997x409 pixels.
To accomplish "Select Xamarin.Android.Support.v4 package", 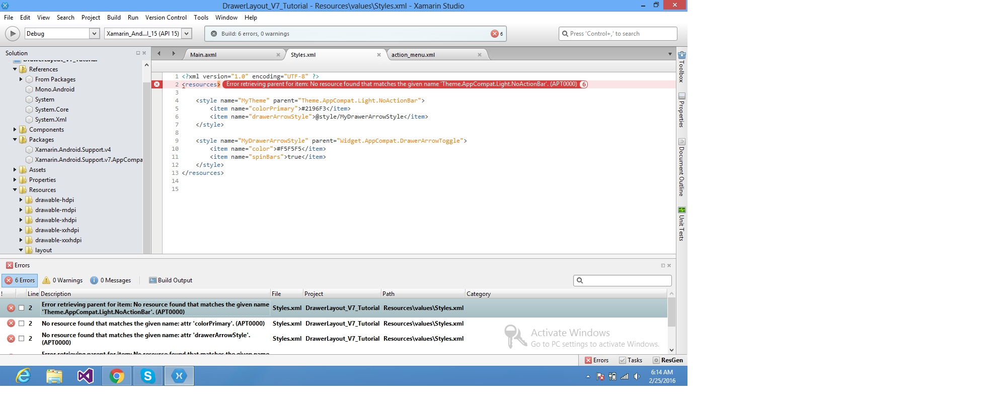I will (72, 150).
